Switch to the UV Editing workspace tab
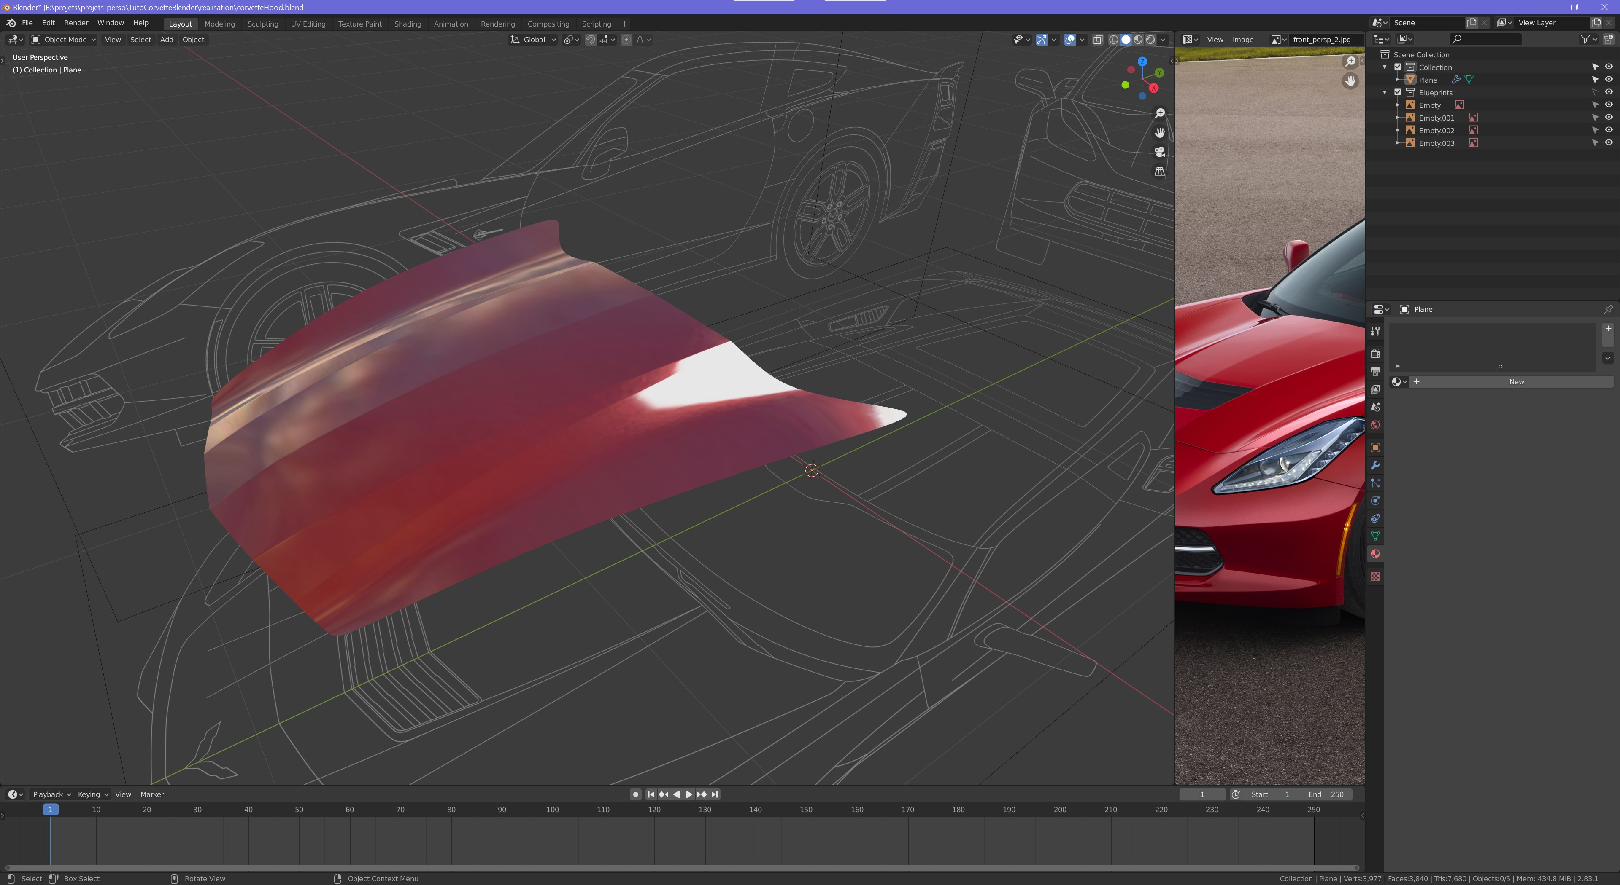1620x885 pixels. [x=308, y=24]
